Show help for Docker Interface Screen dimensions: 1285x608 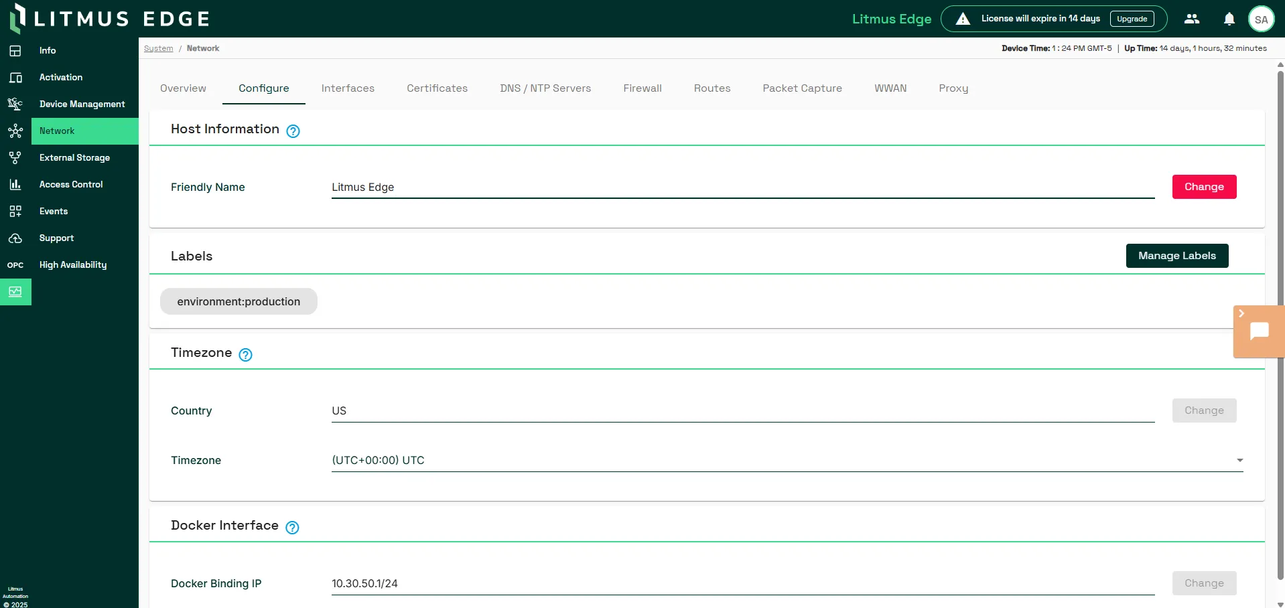point(292,528)
